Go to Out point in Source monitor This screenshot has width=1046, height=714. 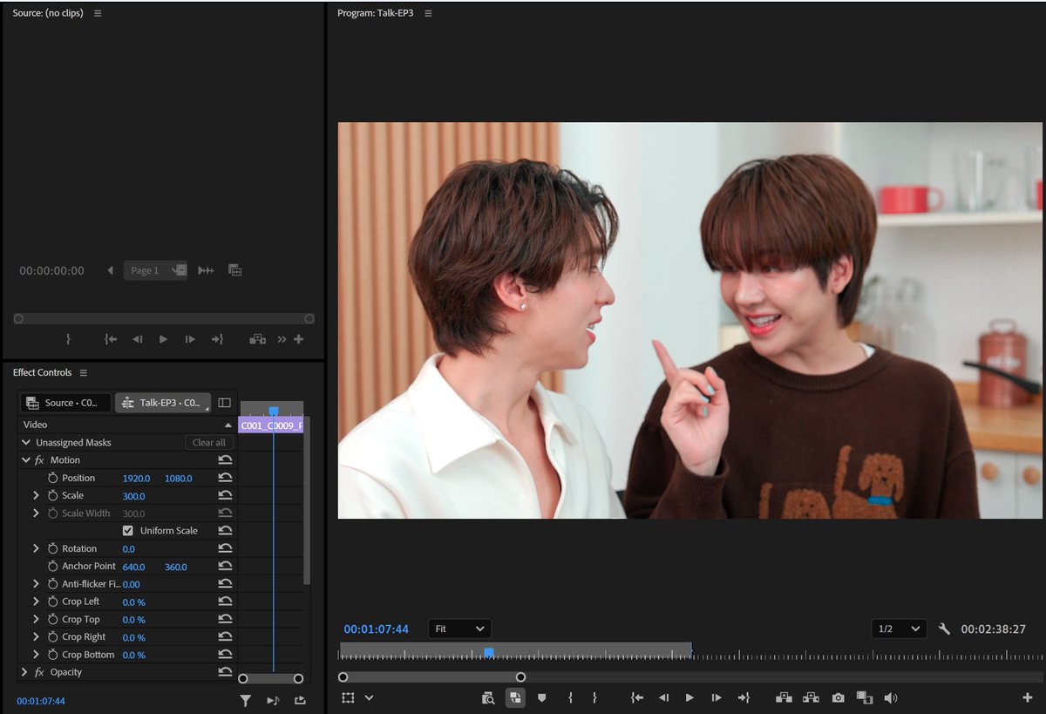click(x=217, y=339)
